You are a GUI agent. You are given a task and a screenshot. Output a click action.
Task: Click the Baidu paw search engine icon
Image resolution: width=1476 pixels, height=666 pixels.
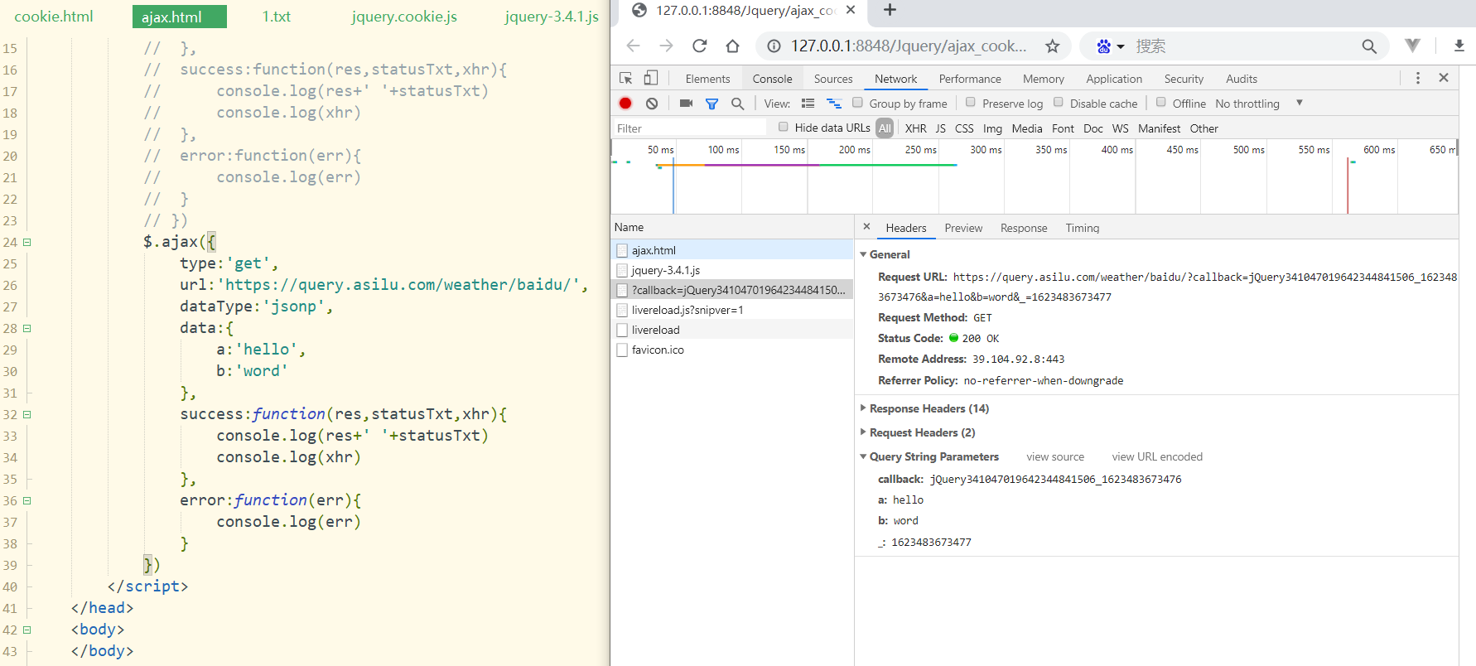click(x=1103, y=46)
